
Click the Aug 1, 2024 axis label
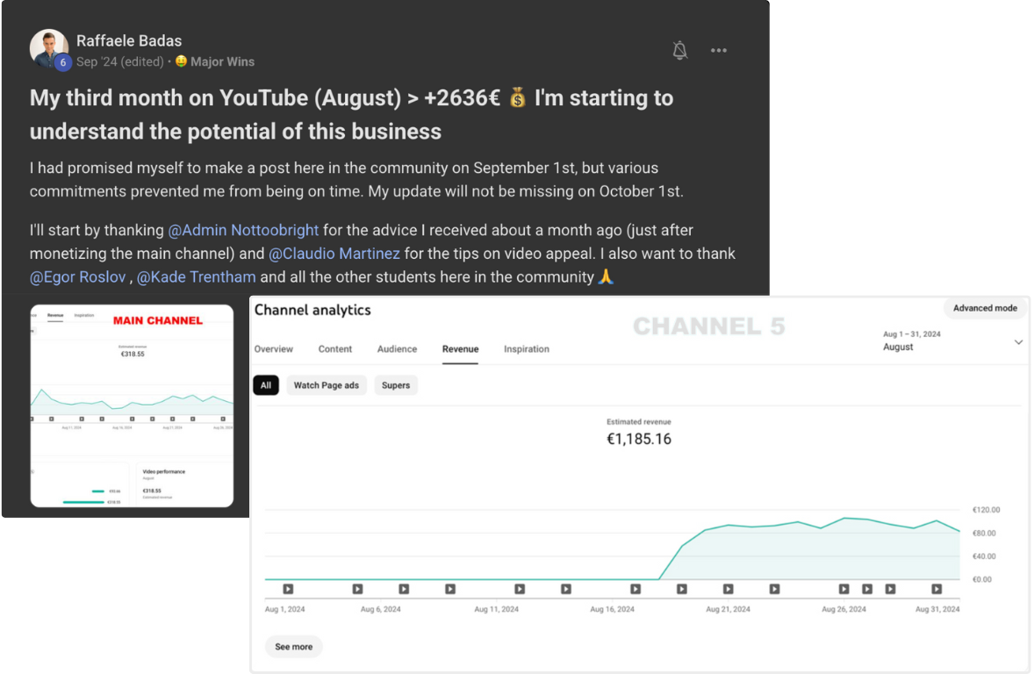[x=285, y=609]
